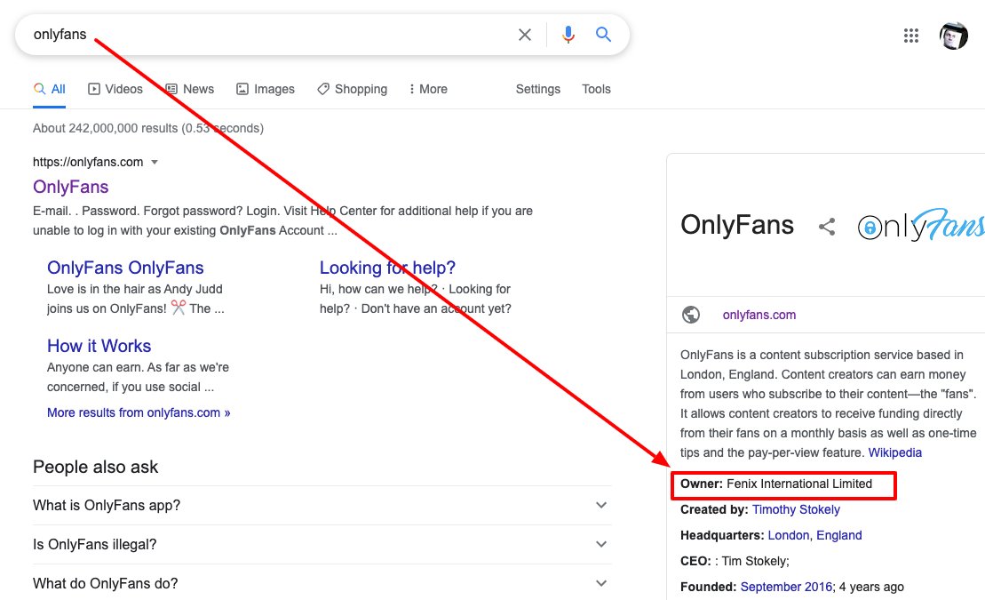Select the All results tab
Screen dimensions: 985x600
49,89
